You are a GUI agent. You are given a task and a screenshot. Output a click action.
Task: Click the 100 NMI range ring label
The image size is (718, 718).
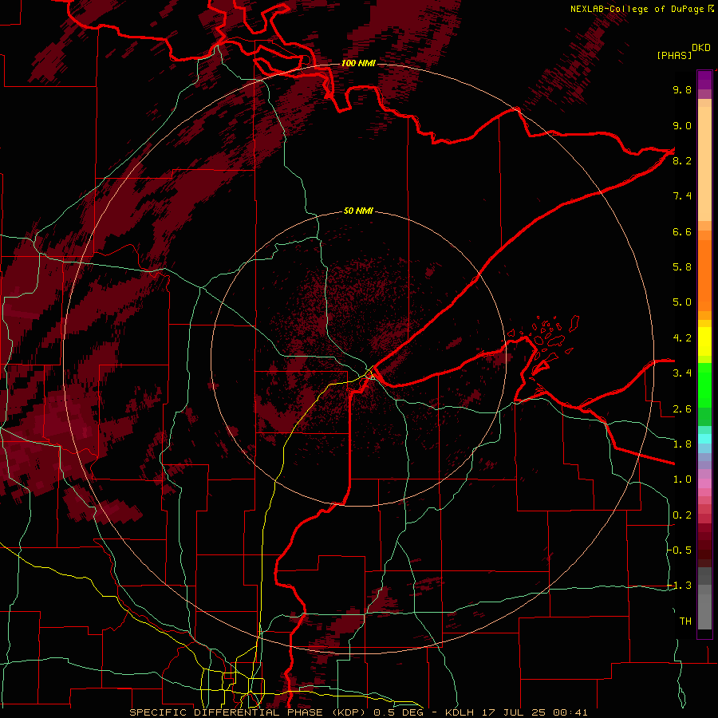tap(358, 63)
